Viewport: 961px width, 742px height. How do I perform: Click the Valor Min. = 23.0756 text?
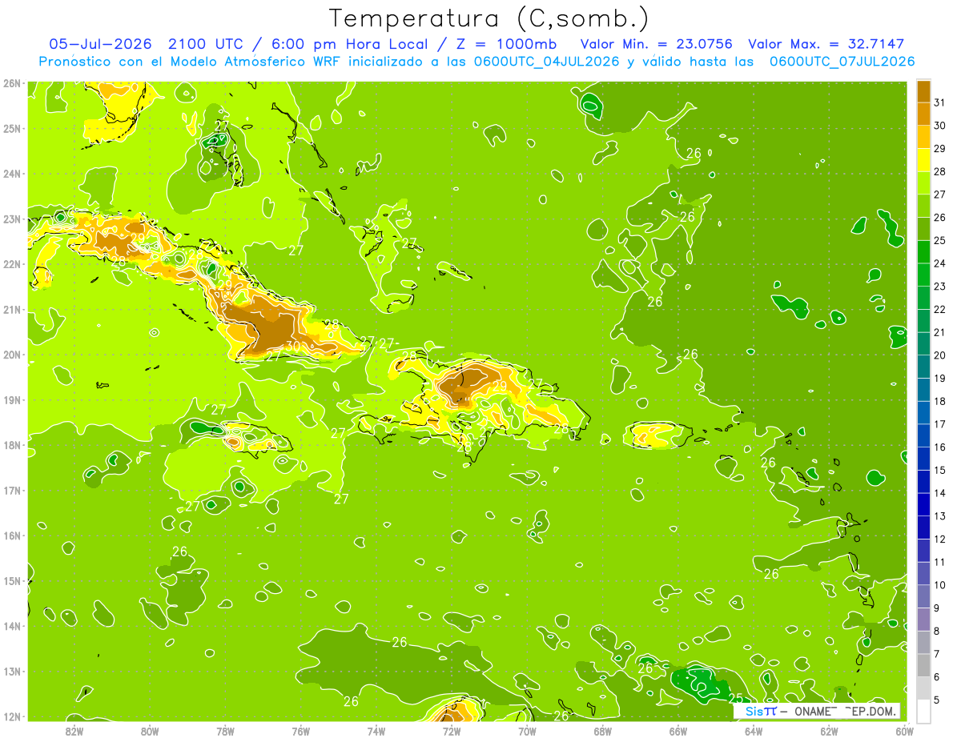[655, 44]
